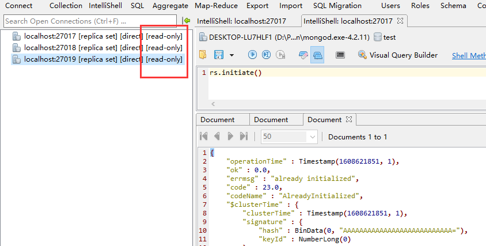
Task: Run the current statement at cursor icon
Action: click(266, 55)
